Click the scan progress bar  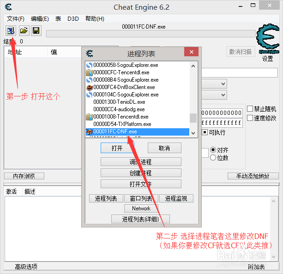click(x=151, y=34)
